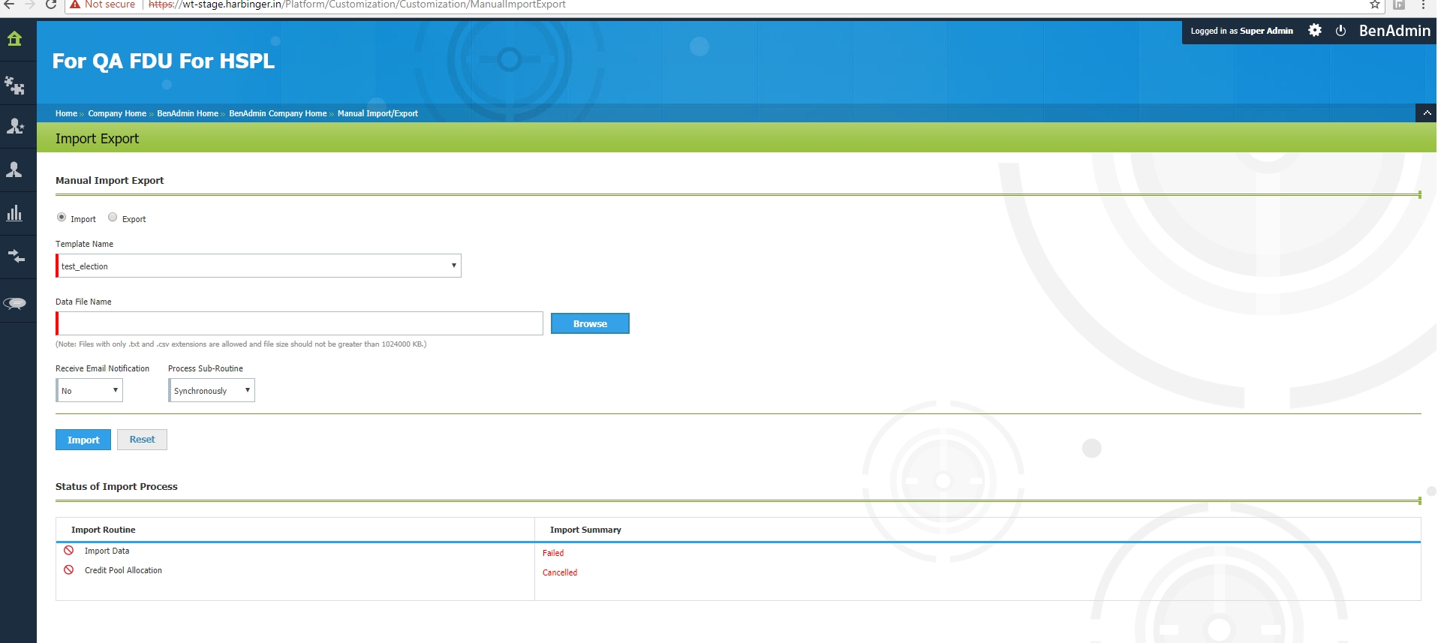Click the For QA FDU For HSPL title

click(x=164, y=61)
